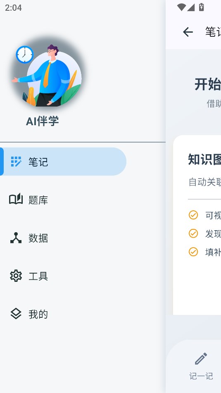Click the first orange check circle 可视

coord(193,215)
